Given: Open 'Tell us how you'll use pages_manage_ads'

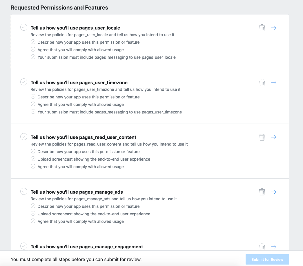Looking at the screenshot, I should tap(77, 192).
